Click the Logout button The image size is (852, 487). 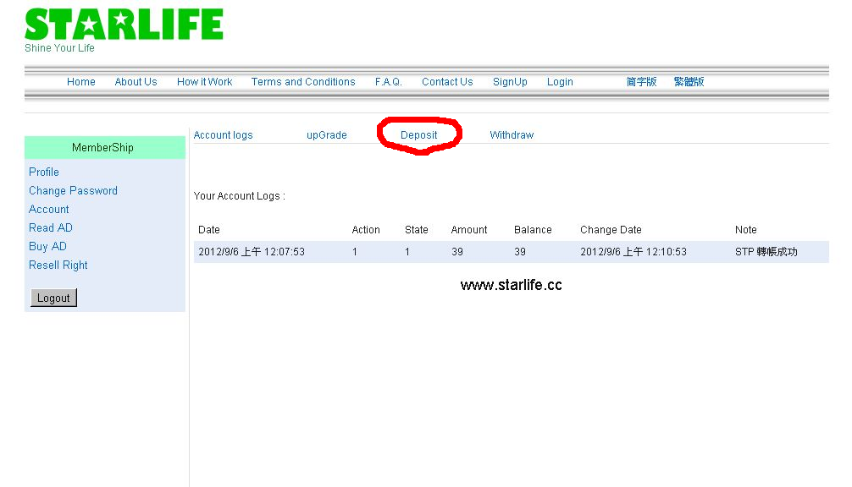click(54, 298)
